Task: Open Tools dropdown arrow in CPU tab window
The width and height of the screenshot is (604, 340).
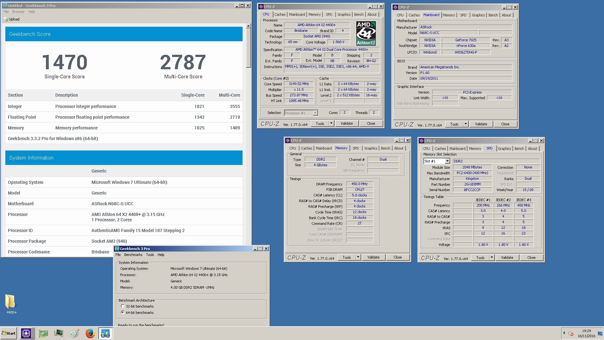Action: point(331,123)
